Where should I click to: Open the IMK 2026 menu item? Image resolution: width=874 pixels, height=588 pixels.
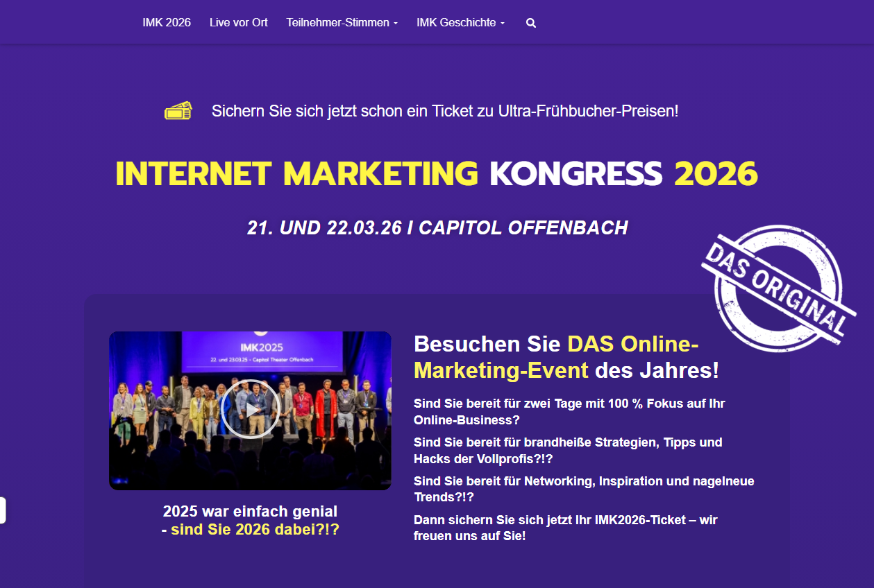coord(167,22)
